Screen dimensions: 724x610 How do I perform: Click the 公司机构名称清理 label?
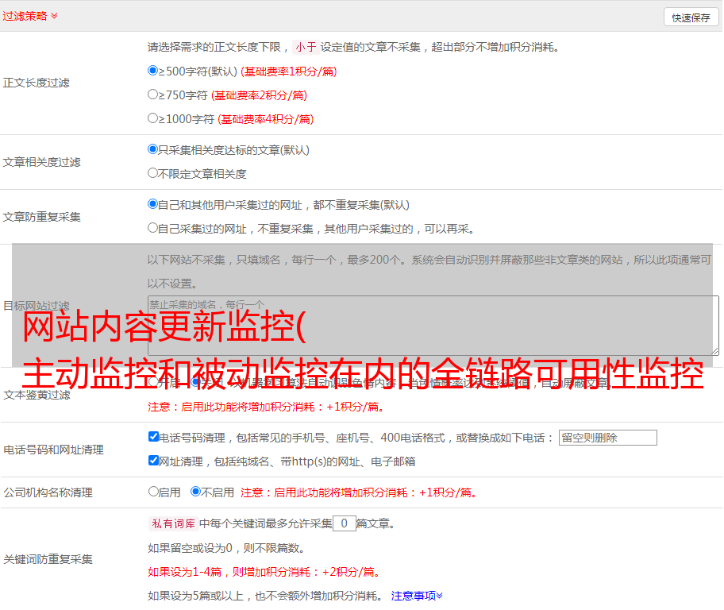(48, 492)
